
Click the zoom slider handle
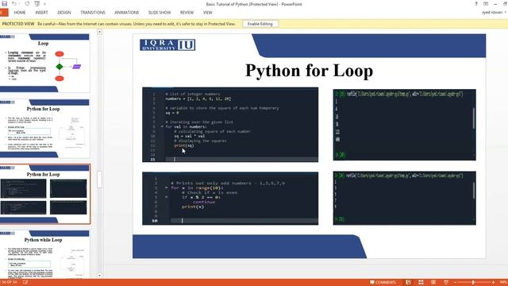[x=473, y=283]
